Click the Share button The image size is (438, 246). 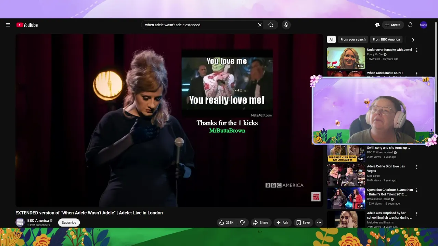(261, 222)
